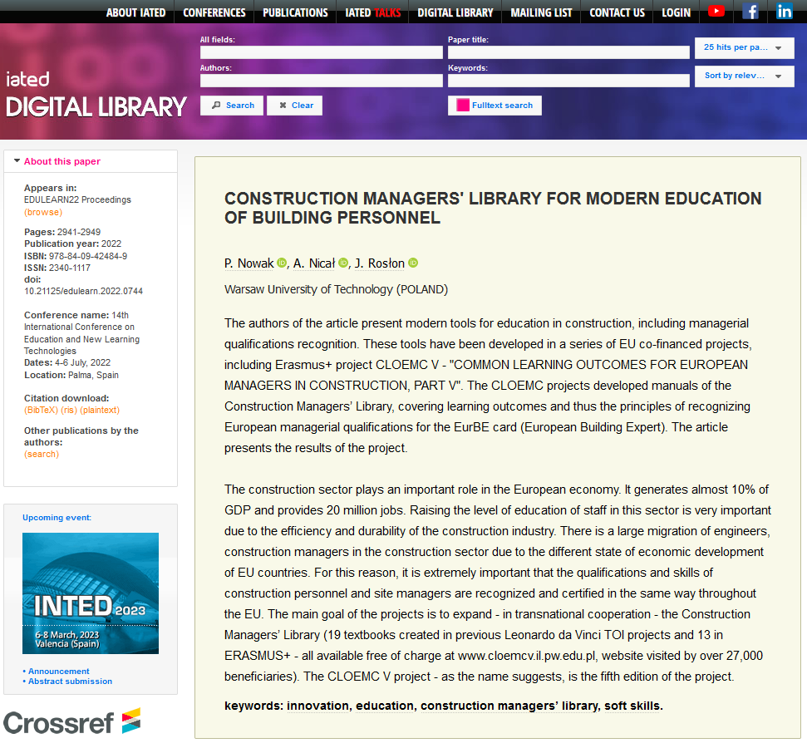The width and height of the screenshot is (807, 748).
Task: Browse EDULEARN22 Proceedings link
Action: 43,212
